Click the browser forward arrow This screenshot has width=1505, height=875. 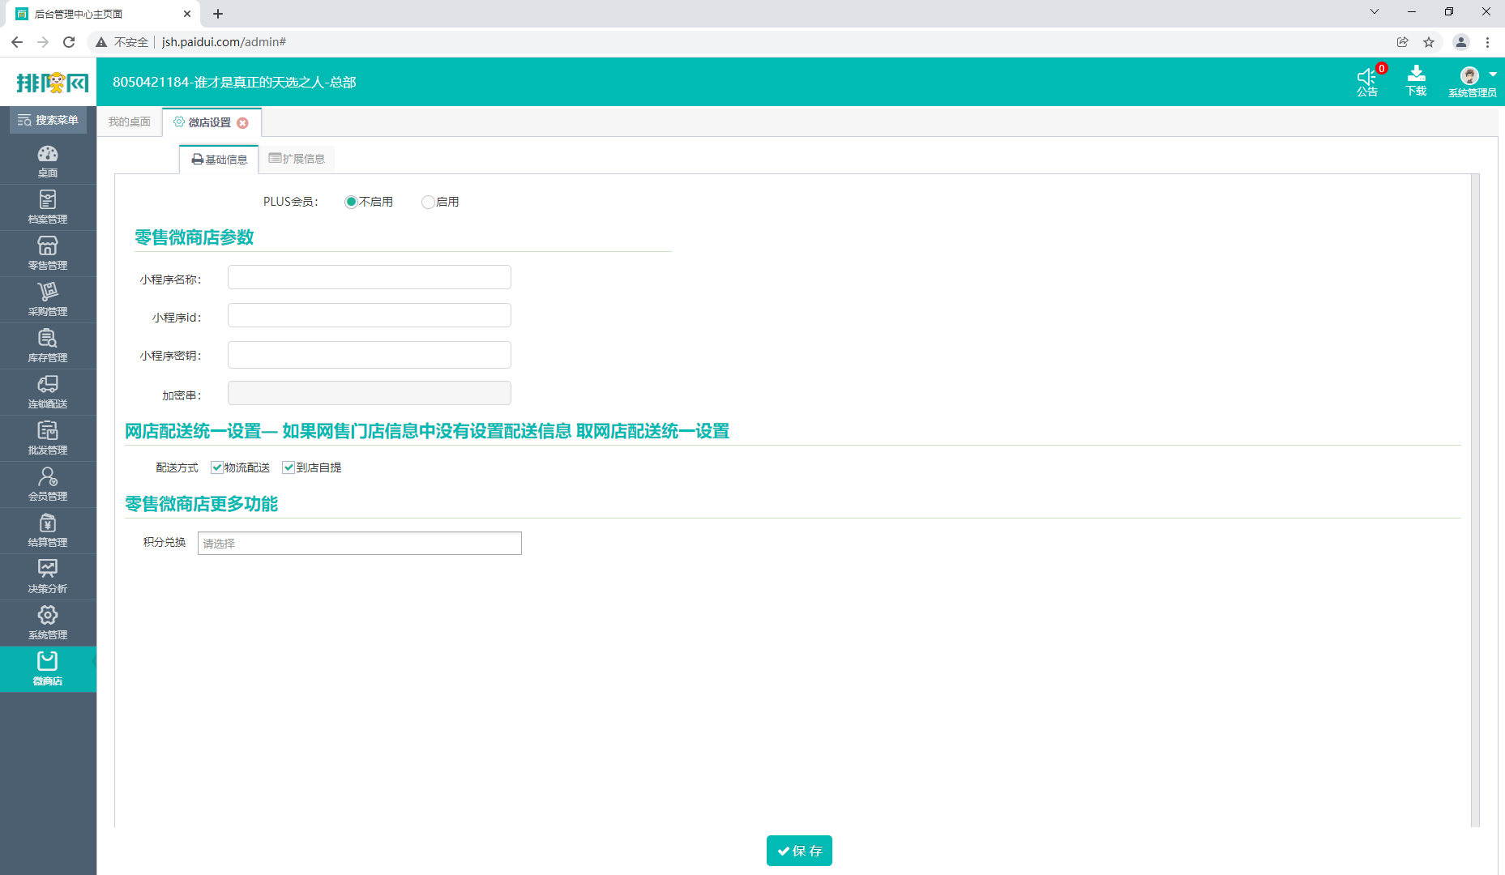click(x=43, y=42)
